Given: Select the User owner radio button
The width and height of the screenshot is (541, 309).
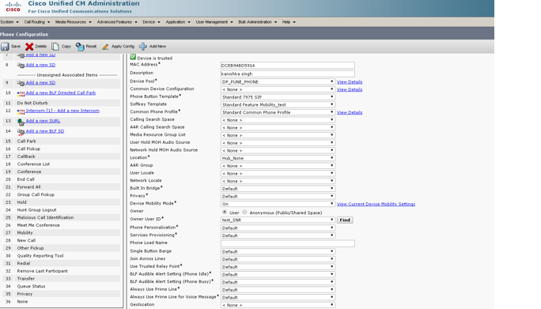Looking at the screenshot, I should [x=225, y=212].
